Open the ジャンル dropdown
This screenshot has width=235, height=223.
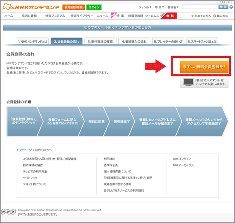(x=145, y=7)
